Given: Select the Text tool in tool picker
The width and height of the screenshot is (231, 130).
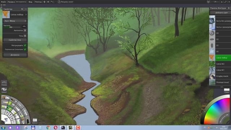Looking at the screenshot, I should click(x=14, y=122).
